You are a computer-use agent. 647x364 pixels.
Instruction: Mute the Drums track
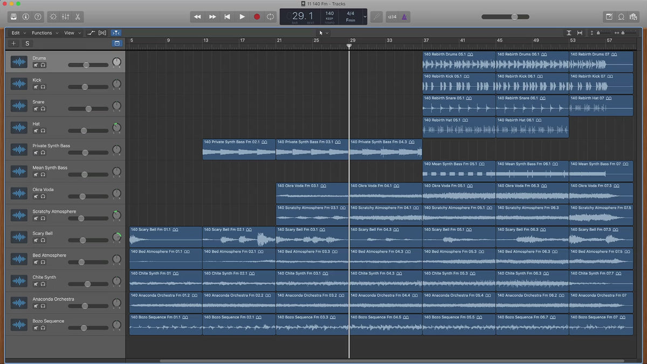point(36,65)
